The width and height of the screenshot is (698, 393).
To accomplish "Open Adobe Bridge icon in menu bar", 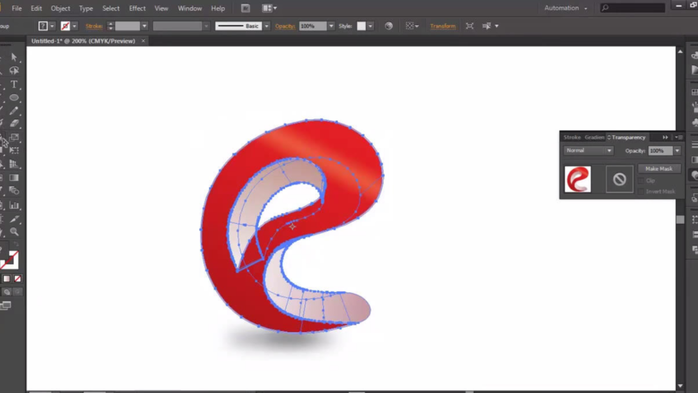I will [245, 8].
